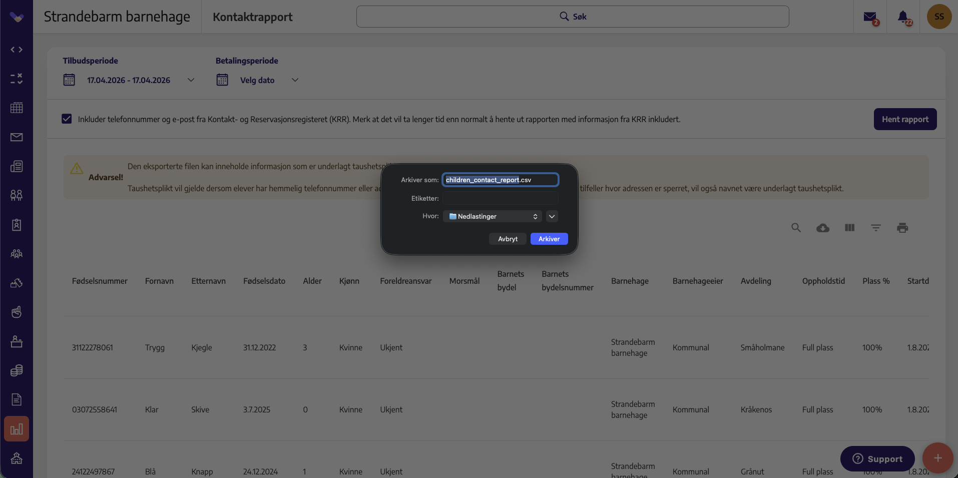This screenshot has height=478, width=958.
Task: Click the Hent rapport button
Action: pos(905,119)
